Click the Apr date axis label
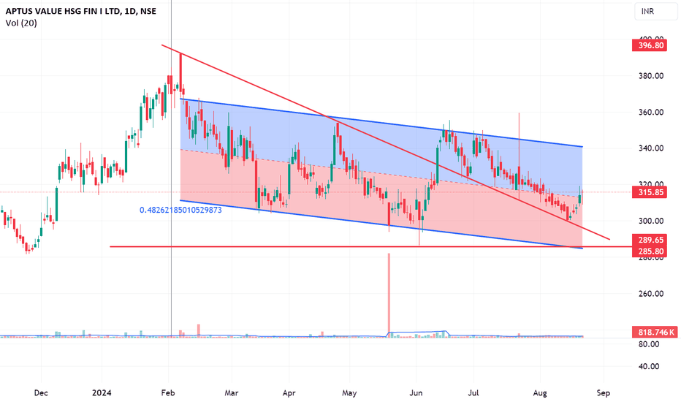 point(289,393)
